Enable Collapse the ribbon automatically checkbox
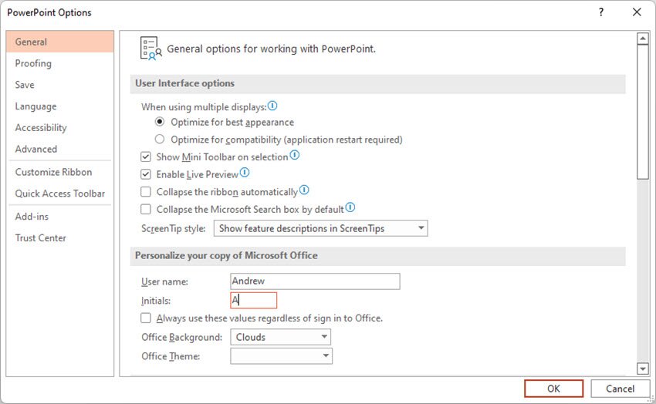Viewport: 656px width, 404px height. coord(147,192)
